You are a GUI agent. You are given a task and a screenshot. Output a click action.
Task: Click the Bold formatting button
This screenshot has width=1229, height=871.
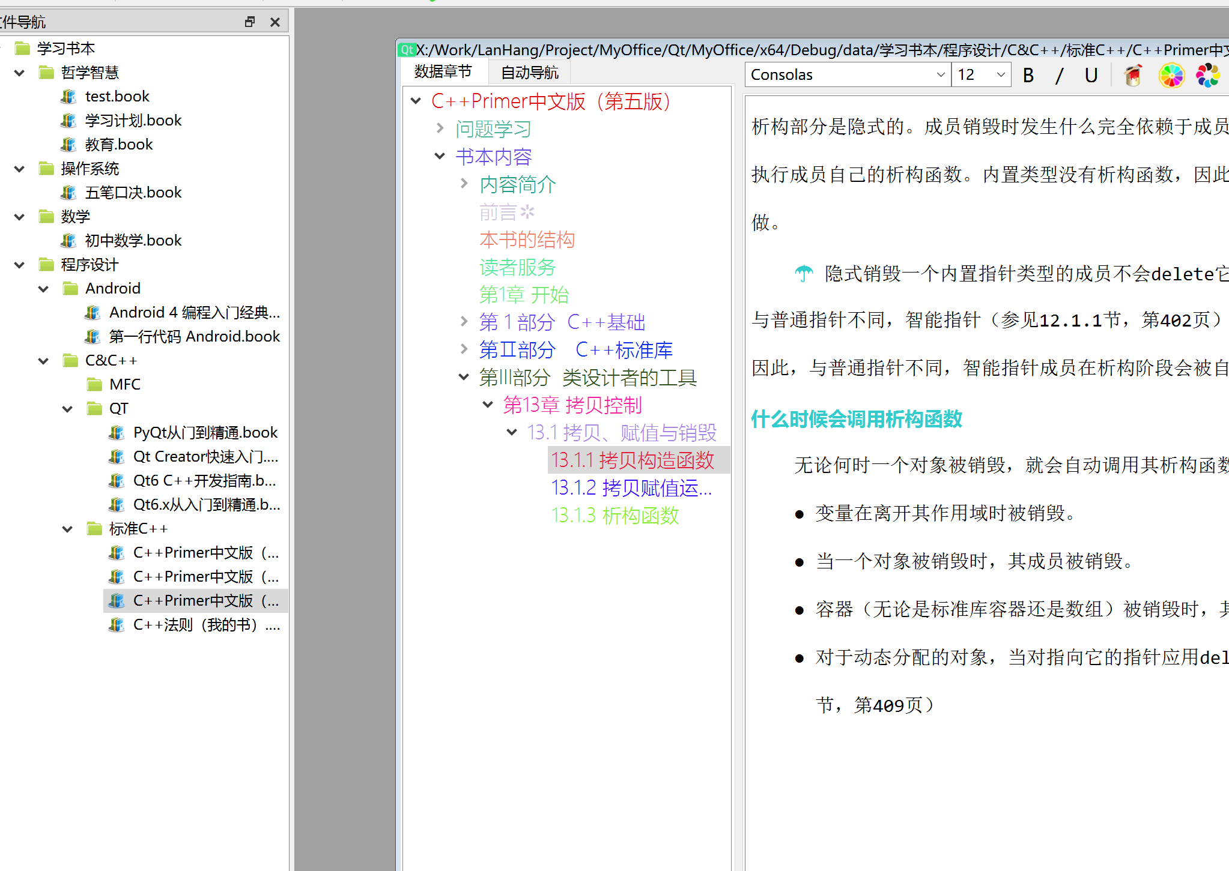pos(1028,75)
